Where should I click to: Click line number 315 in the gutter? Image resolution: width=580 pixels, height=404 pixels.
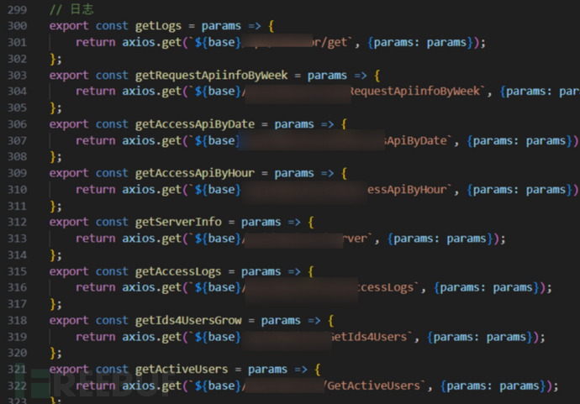[x=17, y=271]
